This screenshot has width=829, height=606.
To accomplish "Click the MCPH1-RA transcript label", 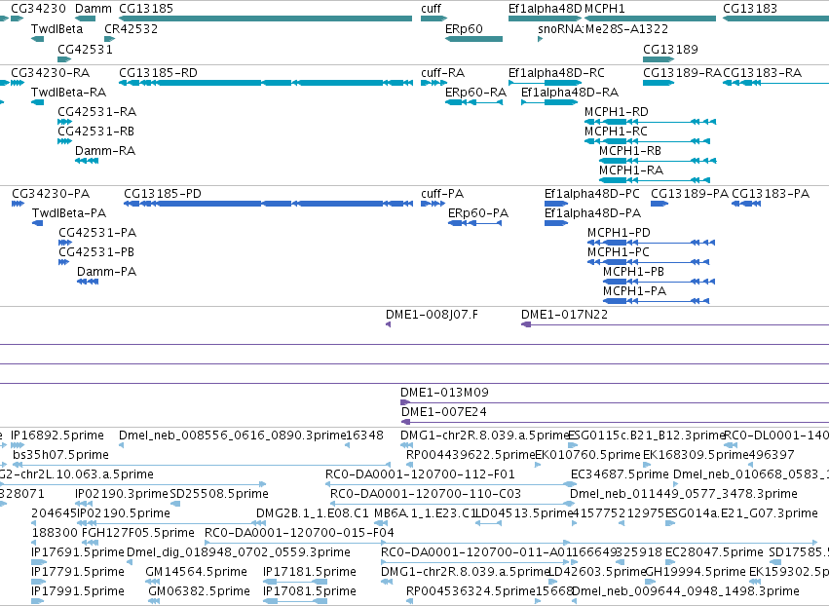I will click(631, 170).
